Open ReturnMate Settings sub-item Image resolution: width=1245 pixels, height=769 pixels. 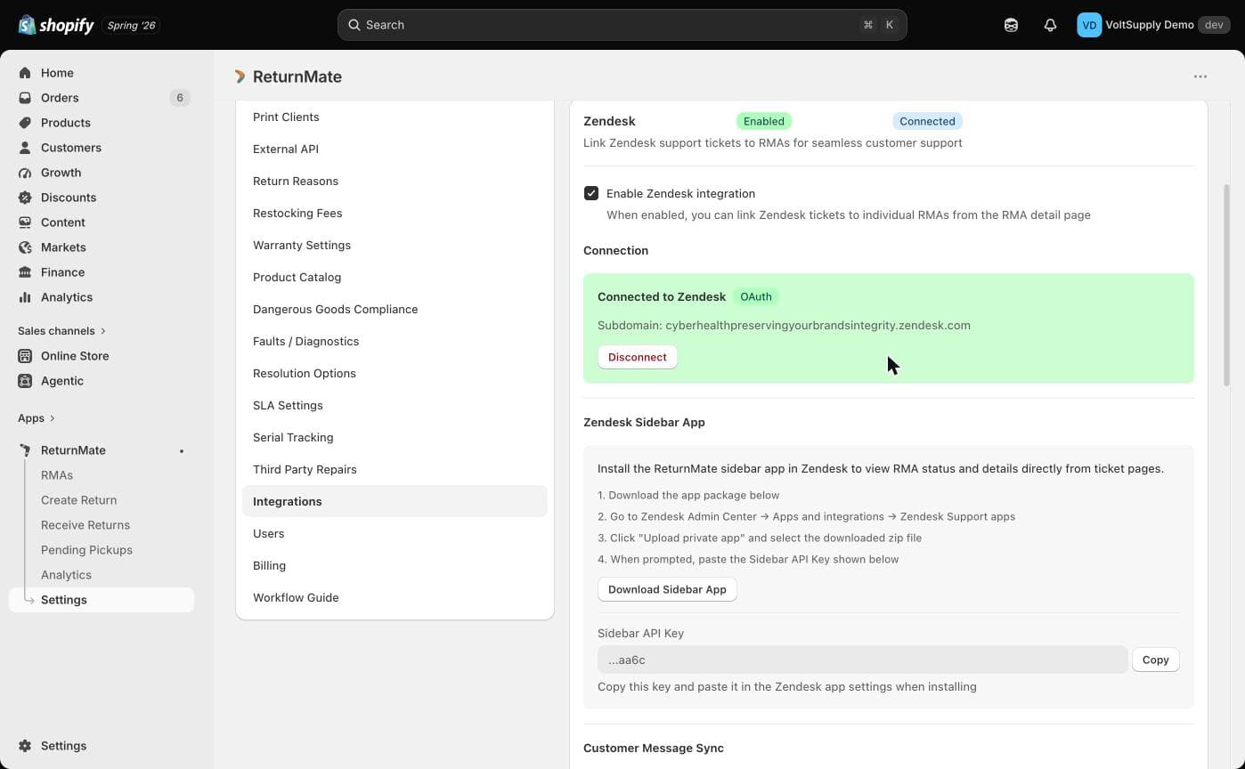(x=102, y=600)
